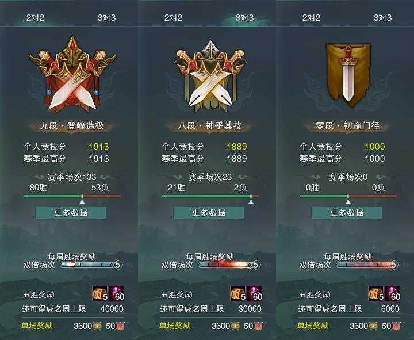414x340 pixels.
Task: Click the red 50 badge icon in middle panel's 单场奖励 row
Action: tap(258, 326)
